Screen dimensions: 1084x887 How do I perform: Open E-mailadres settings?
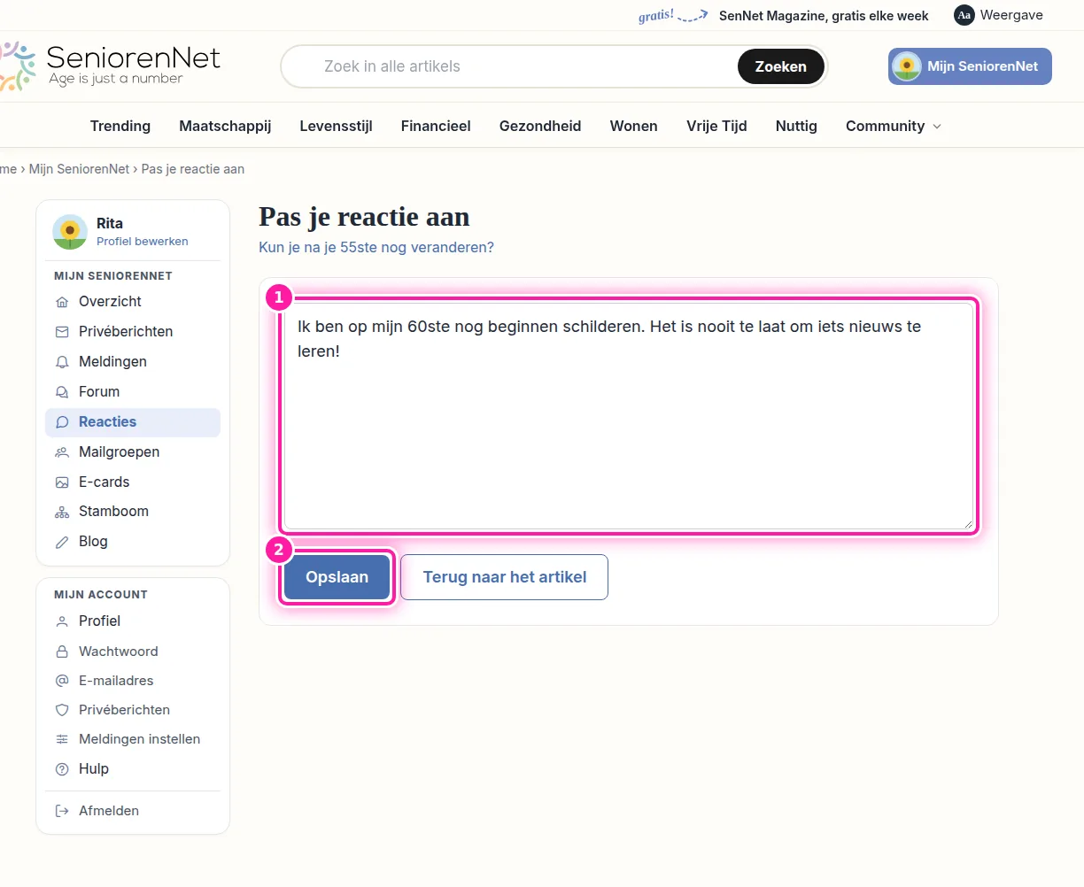[133, 681]
